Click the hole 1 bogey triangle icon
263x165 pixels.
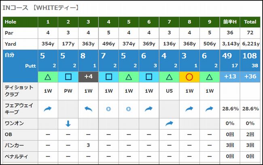[x=48, y=76]
